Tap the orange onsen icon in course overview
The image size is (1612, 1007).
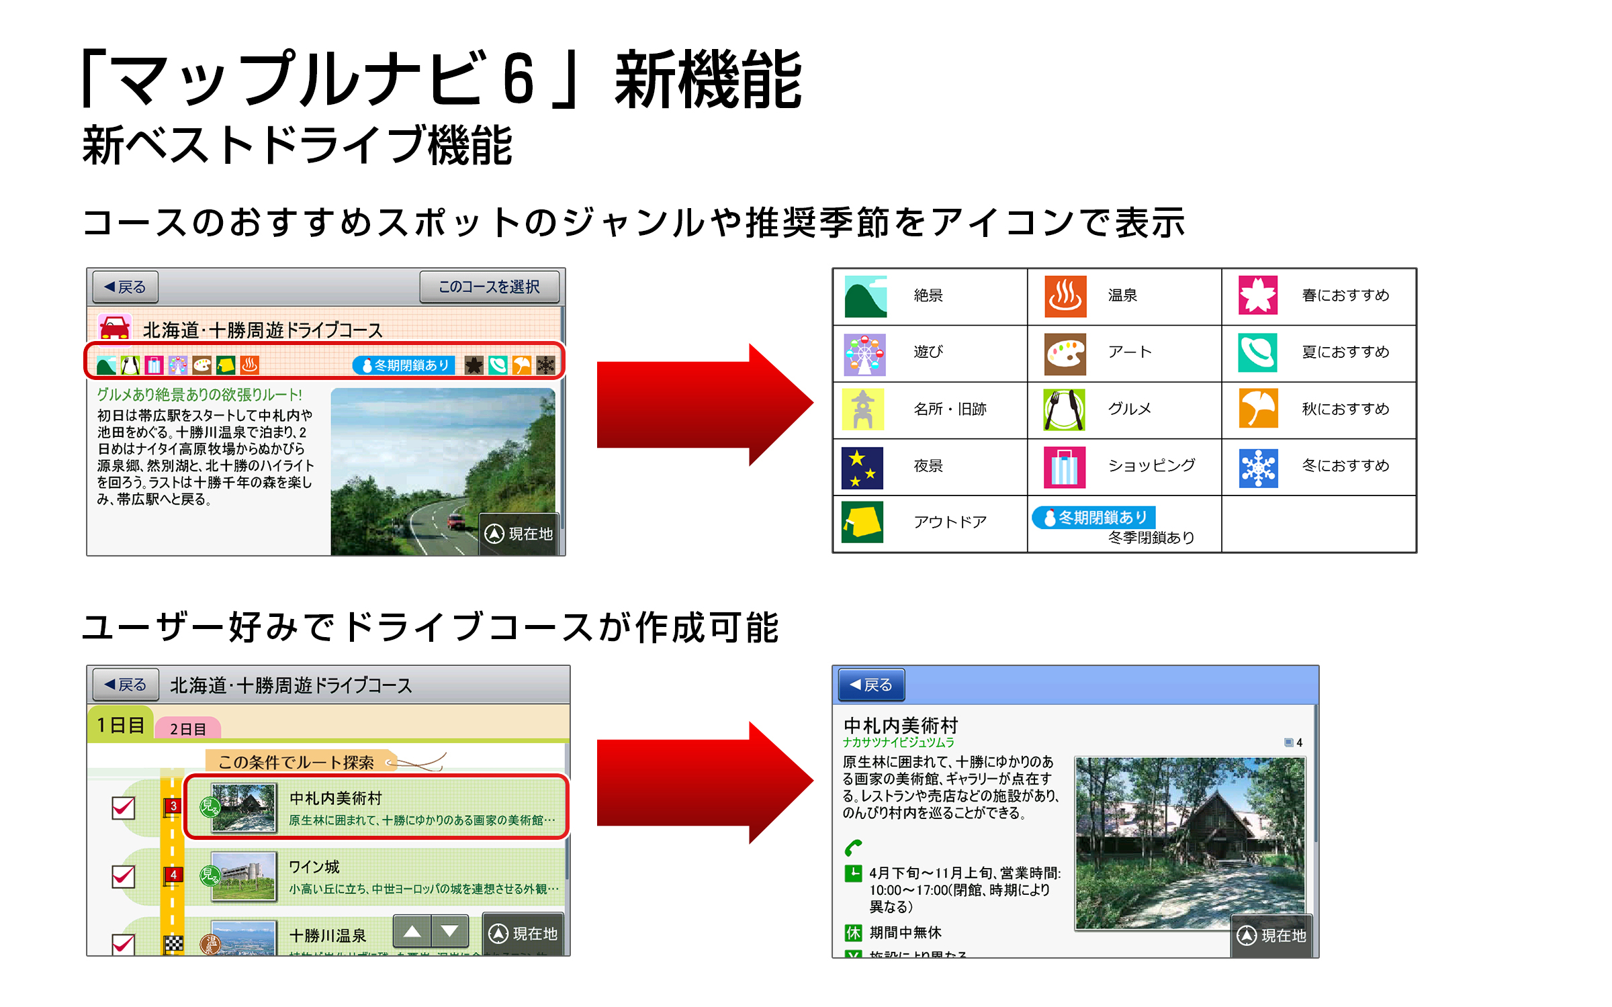(250, 365)
